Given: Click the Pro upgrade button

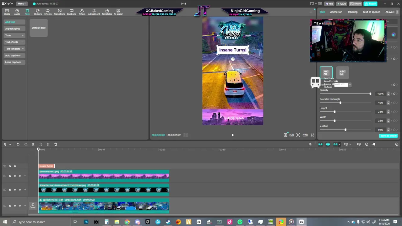Looking at the screenshot, I should pyautogui.click(x=329, y=4).
